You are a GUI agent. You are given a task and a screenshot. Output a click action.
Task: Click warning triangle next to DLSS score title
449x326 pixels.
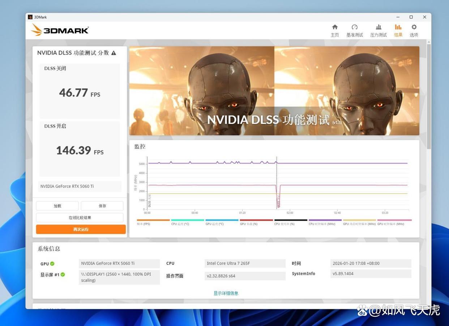(x=114, y=53)
